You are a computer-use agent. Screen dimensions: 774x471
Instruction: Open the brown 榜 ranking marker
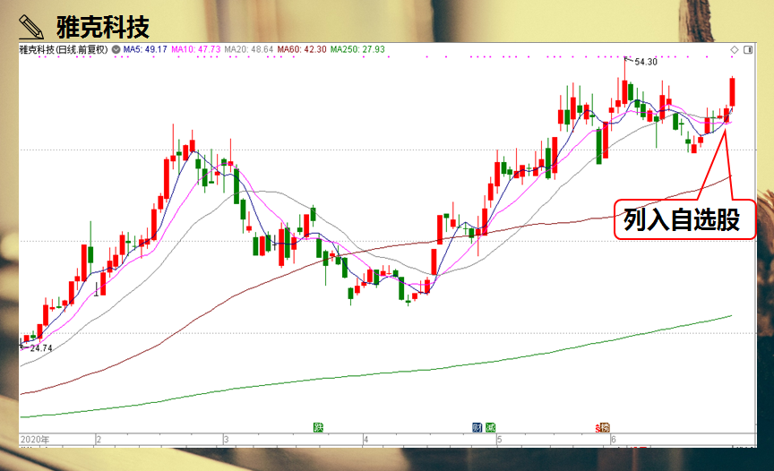(x=606, y=427)
